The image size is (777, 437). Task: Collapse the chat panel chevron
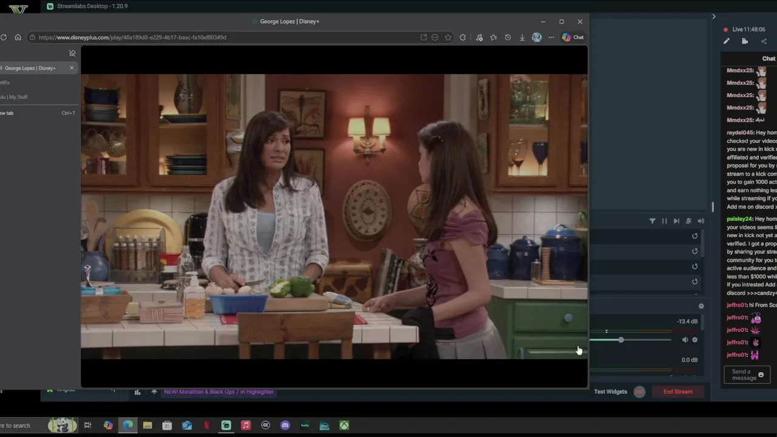[714, 16]
